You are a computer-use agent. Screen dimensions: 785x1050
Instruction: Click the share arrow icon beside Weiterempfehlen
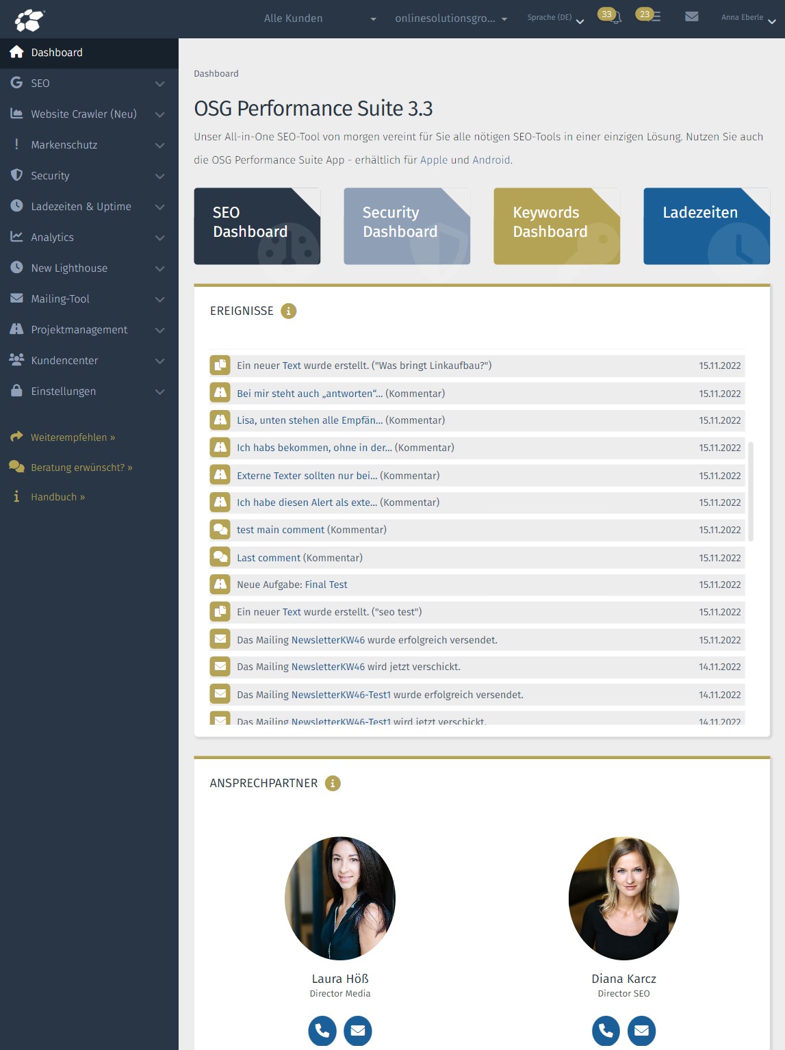[x=16, y=437]
